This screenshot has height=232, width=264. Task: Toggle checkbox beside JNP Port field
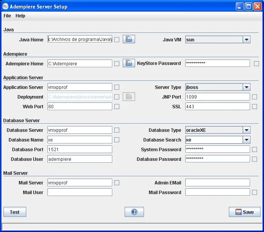(x=254, y=97)
